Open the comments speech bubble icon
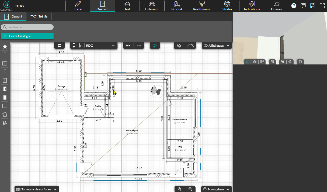 click(303, 6)
